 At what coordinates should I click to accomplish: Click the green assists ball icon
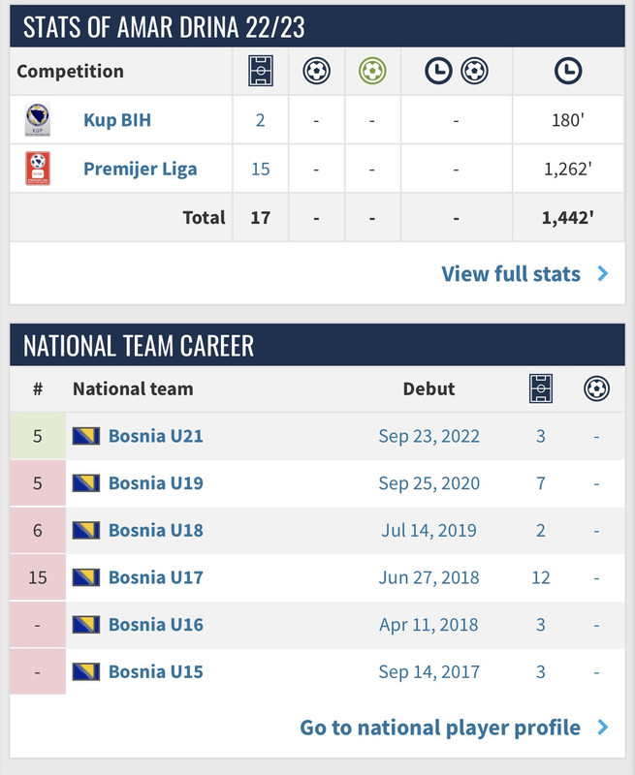[372, 71]
